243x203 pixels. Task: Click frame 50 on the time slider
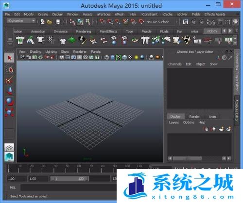coord(66,169)
